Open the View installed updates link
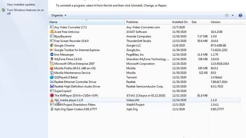The image size is (246, 138). [21, 5]
